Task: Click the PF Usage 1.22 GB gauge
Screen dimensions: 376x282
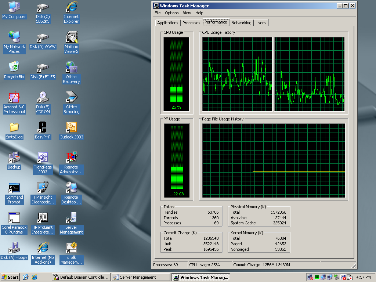Action: [x=177, y=161]
